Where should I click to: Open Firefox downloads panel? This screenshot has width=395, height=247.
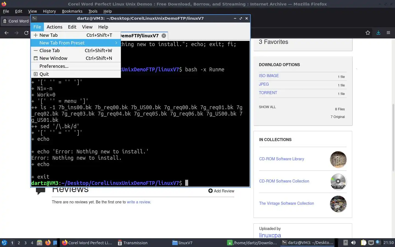(378, 33)
